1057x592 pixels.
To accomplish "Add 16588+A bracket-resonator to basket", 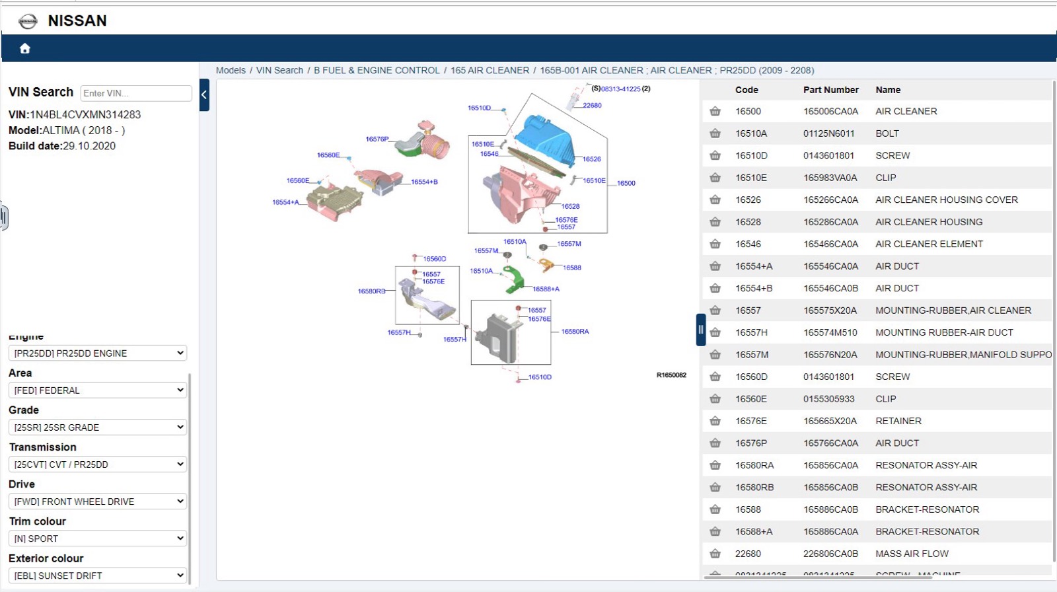I will (x=715, y=532).
